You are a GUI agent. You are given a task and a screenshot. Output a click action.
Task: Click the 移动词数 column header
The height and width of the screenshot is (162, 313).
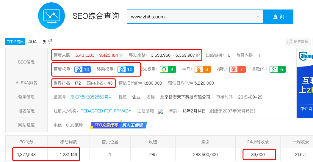point(68,142)
